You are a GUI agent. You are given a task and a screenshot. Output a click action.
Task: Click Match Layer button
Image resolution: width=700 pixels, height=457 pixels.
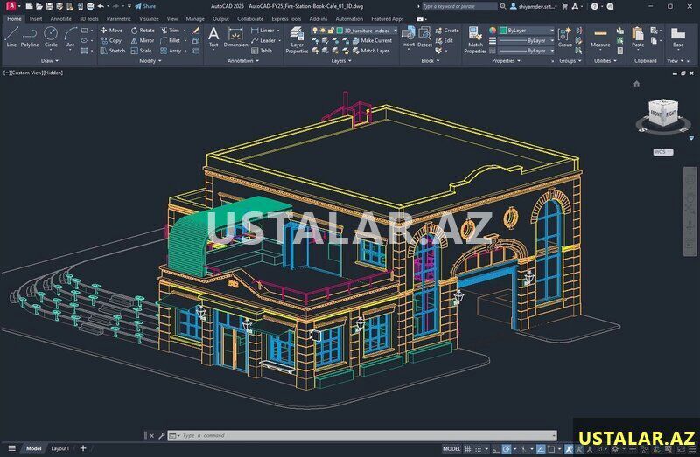click(370, 51)
